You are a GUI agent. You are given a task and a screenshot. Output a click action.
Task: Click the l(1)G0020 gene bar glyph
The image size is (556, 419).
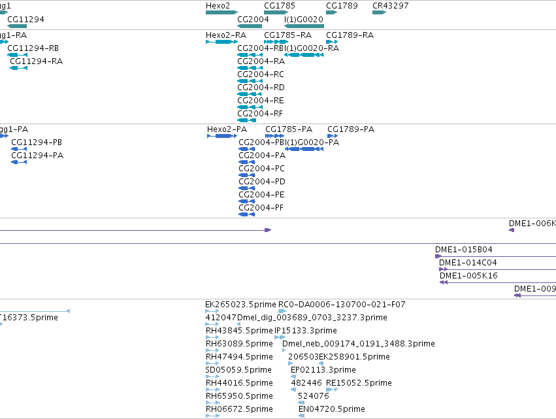(x=304, y=26)
